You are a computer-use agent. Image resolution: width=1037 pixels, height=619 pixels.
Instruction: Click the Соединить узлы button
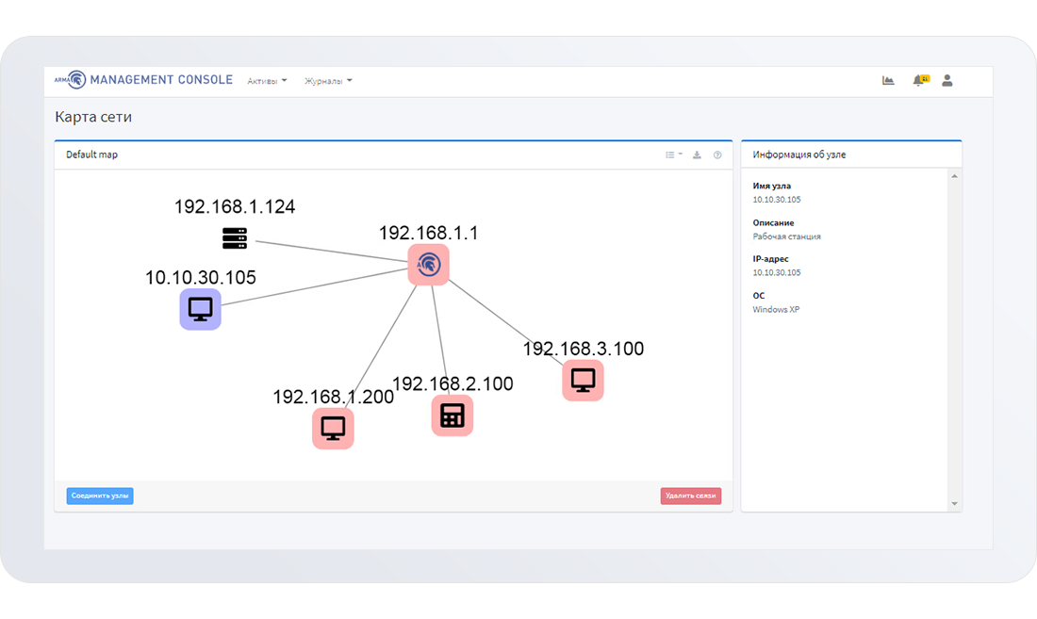pyautogui.click(x=100, y=496)
